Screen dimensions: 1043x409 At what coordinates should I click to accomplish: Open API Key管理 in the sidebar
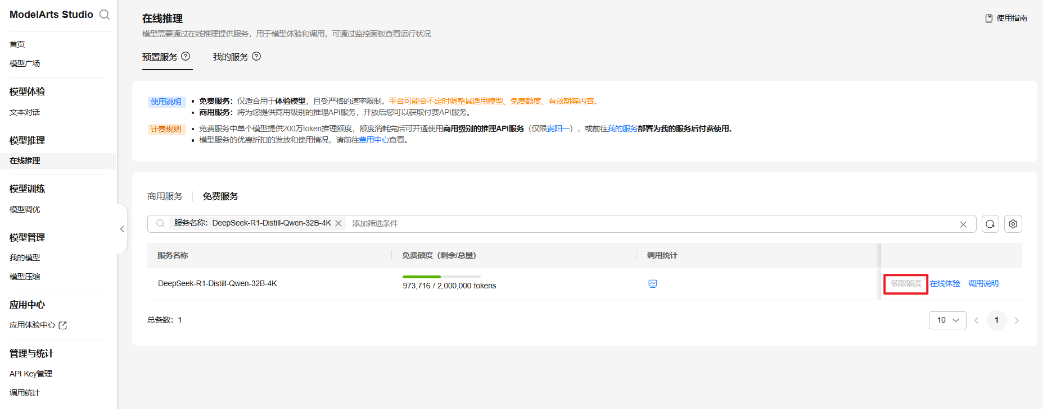(x=31, y=374)
